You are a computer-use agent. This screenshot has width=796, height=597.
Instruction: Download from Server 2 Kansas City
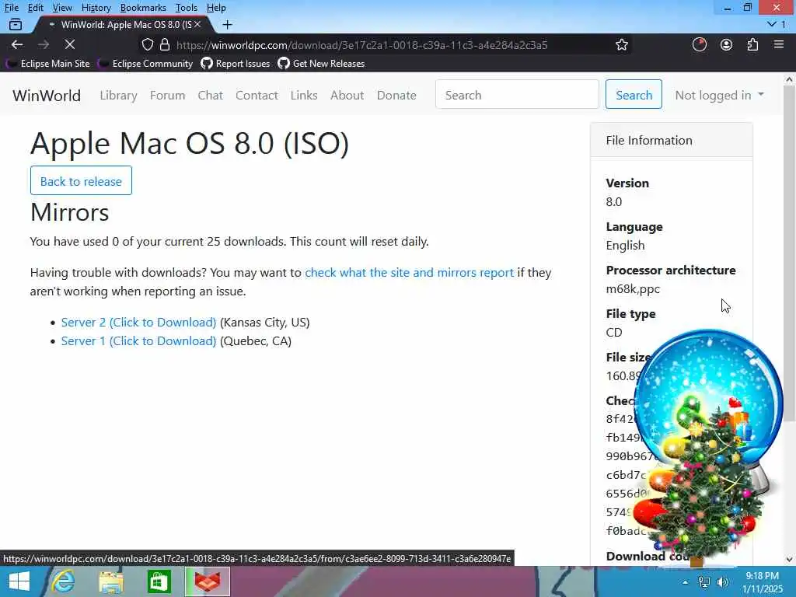138,323
